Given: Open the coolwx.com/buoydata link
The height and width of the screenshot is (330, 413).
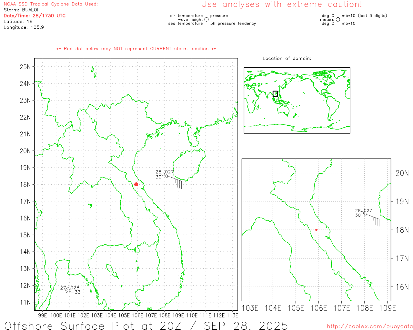Looking at the screenshot, I should 369,326.
